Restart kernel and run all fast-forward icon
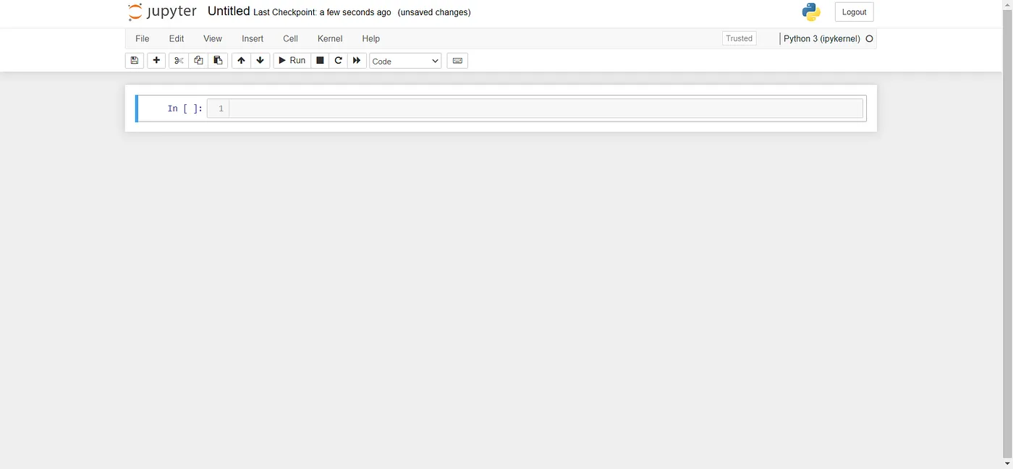This screenshot has height=469, width=1013. (x=357, y=61)
